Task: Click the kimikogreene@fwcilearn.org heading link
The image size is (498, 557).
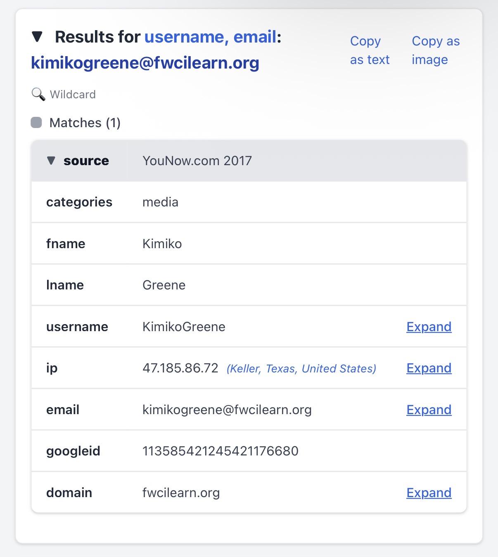Action: 145,63
